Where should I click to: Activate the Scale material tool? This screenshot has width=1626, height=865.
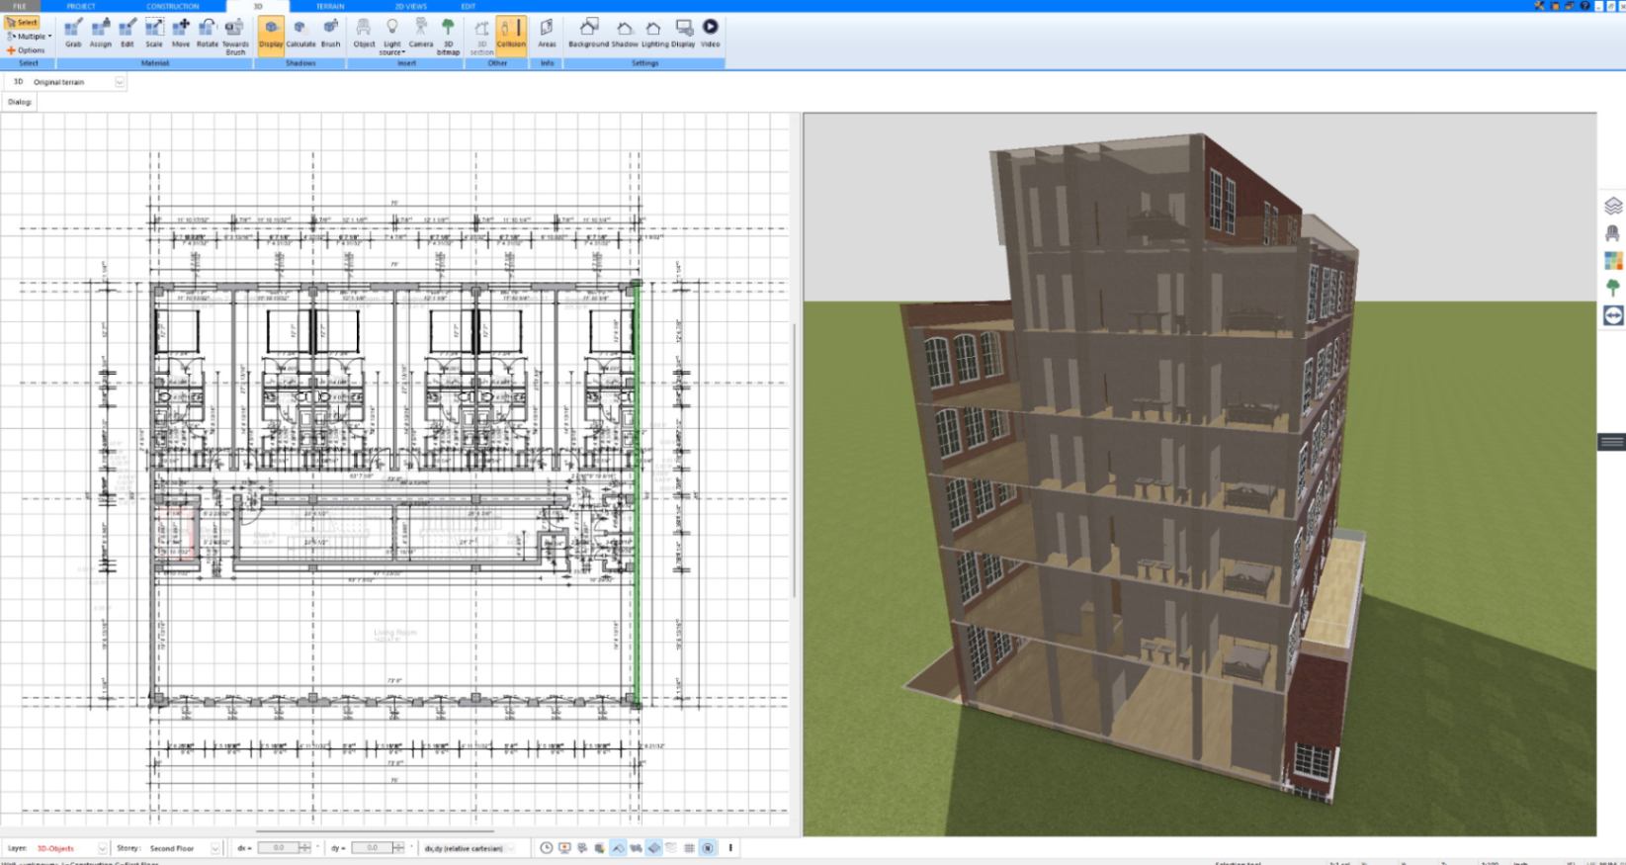click(x=154, y=33)
